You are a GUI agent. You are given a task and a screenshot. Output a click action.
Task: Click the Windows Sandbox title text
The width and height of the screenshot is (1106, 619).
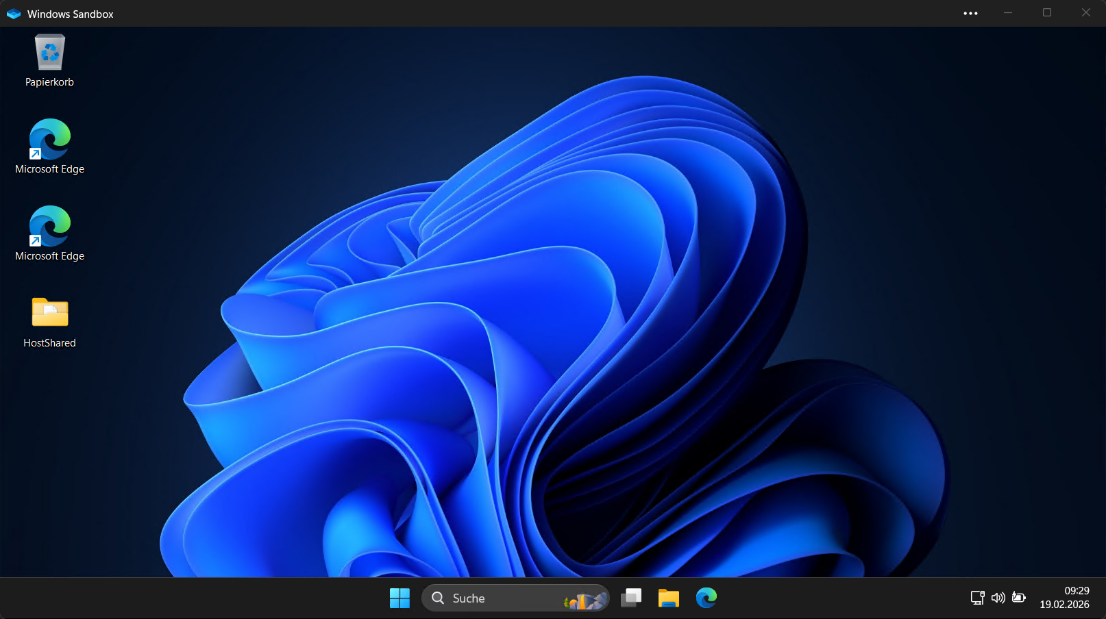click(71, 14)
